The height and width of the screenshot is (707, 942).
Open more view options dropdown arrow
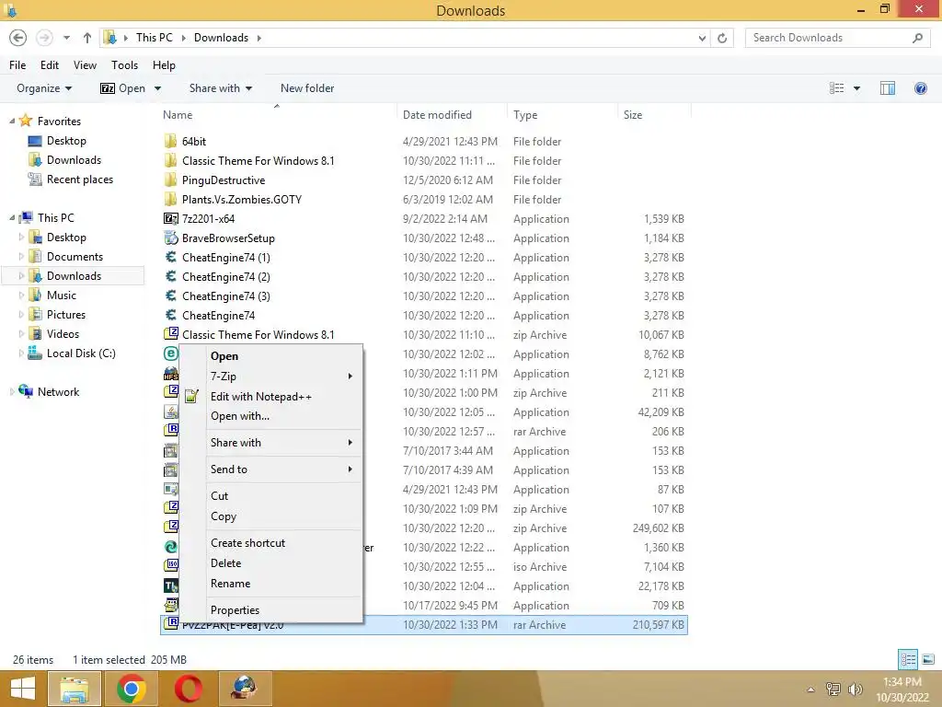(856, 88)
